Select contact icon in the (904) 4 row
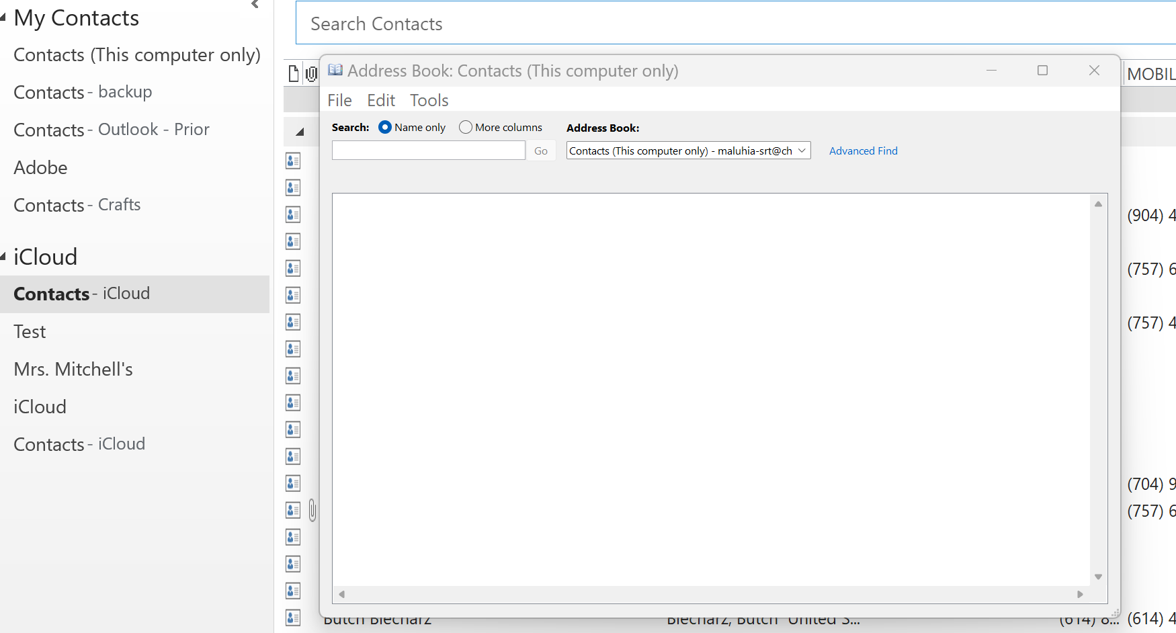This screenshot has height=633, width=1176. click(x=293, y=214)
